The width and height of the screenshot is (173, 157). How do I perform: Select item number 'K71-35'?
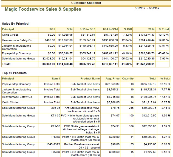point(55,116)
